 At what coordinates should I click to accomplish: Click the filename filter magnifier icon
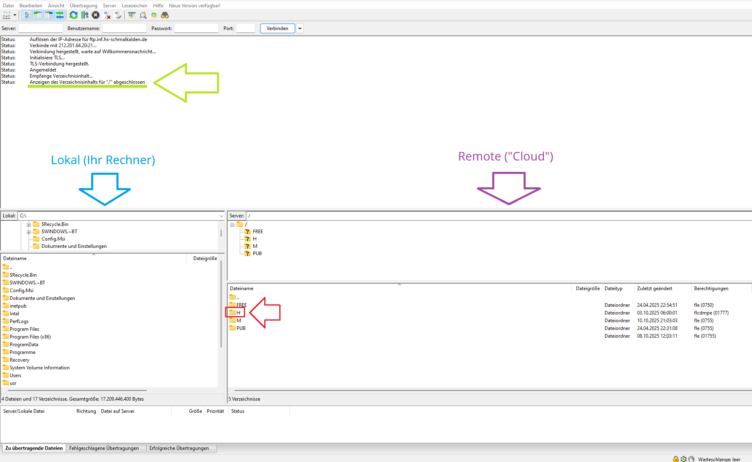143,15
